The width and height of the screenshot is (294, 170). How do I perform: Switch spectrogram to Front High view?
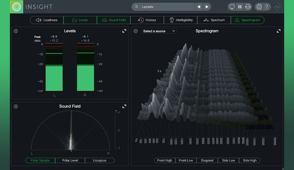tap(165, 161)
